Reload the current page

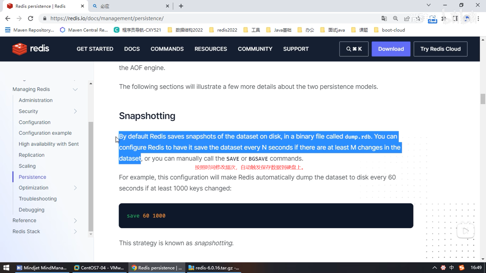click(x=31, y=18)
